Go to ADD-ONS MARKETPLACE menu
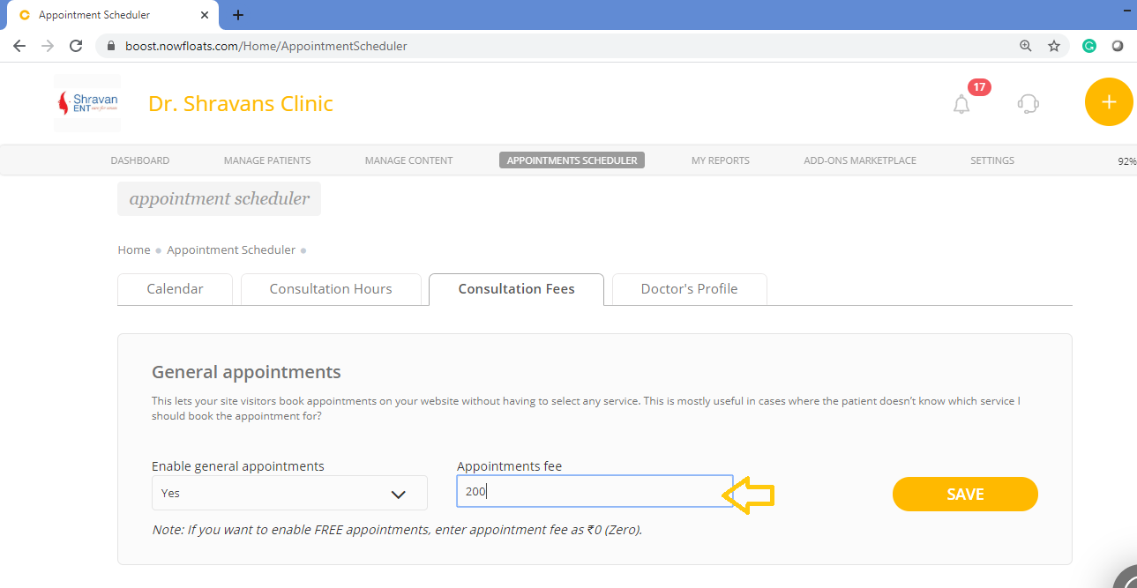Viewport: 1137px width, 588px height. tap(860, 160)
